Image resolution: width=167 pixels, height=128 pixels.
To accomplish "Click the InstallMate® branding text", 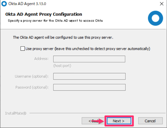I will [x=16, y=113].
